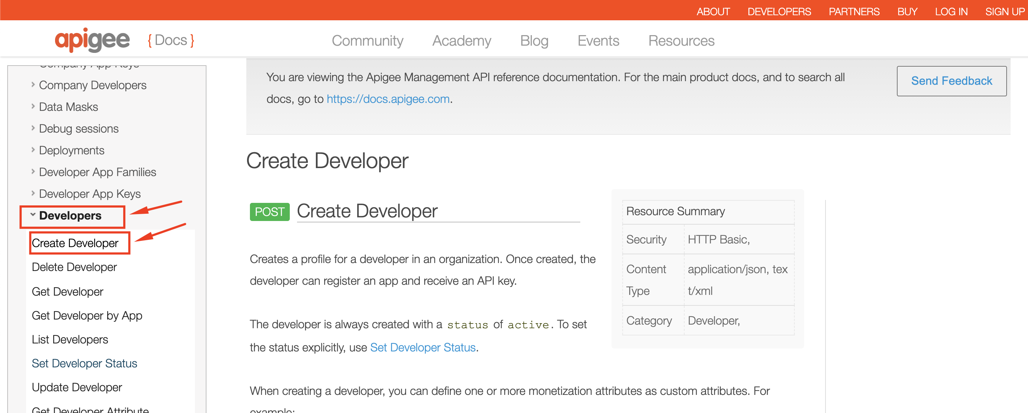Go to the Events navigation tab
This screenshot has height=413, width=1028.
[x=598, y=41]
